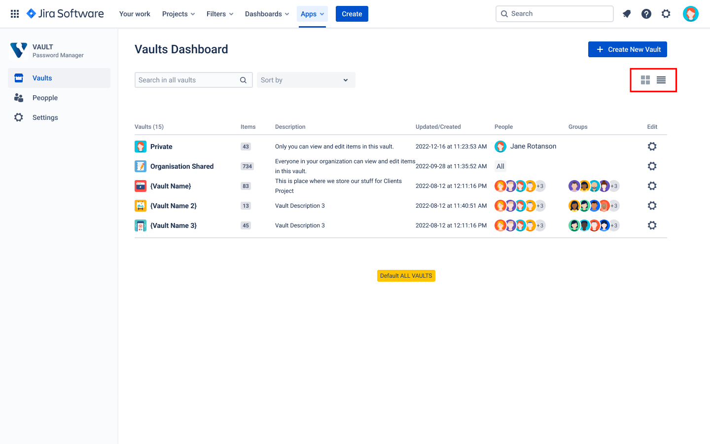Click the user profile avatar
Image resolution: width=710 pixels, height=444 pixels.
[690, 14]
